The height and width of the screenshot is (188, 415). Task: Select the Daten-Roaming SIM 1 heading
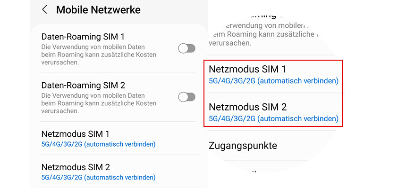tap(83, 37)
